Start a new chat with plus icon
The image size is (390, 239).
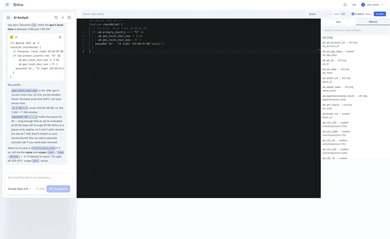(63, 18)
